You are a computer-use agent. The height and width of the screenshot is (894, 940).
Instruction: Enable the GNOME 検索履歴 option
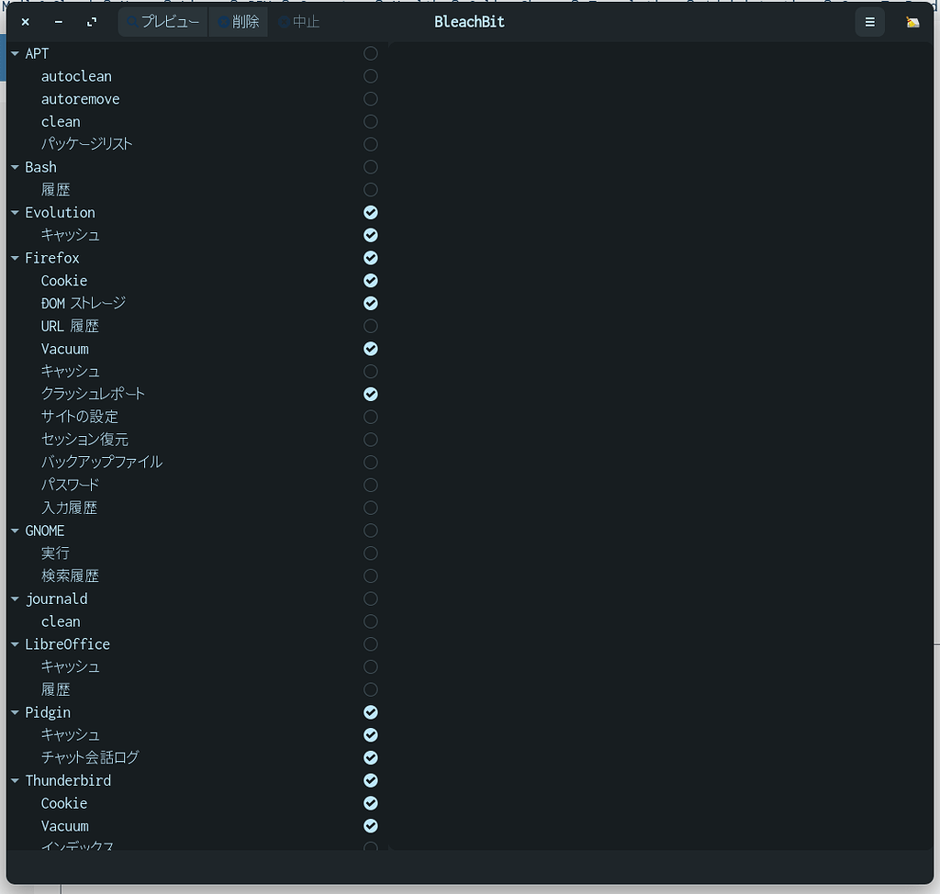(x=371, y=576)
